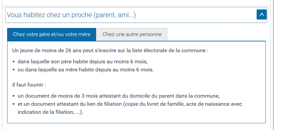Click the bullet about 'sa mère habite'
Image resolution: width=282 pixels, height=130 pixels.
[86, 70]
